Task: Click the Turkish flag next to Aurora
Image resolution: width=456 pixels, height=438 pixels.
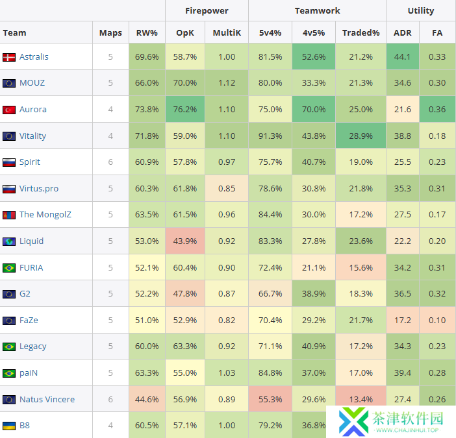Action: (9, 110)
